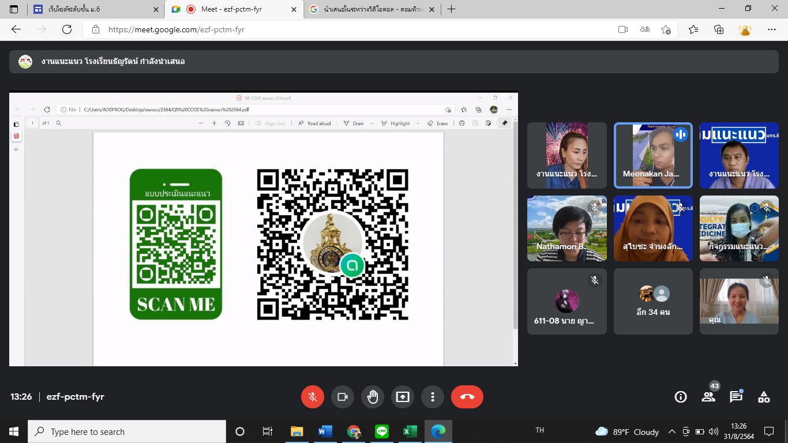Raise your hand in the meeting
The image size is (788, 443).
(373, 397)
